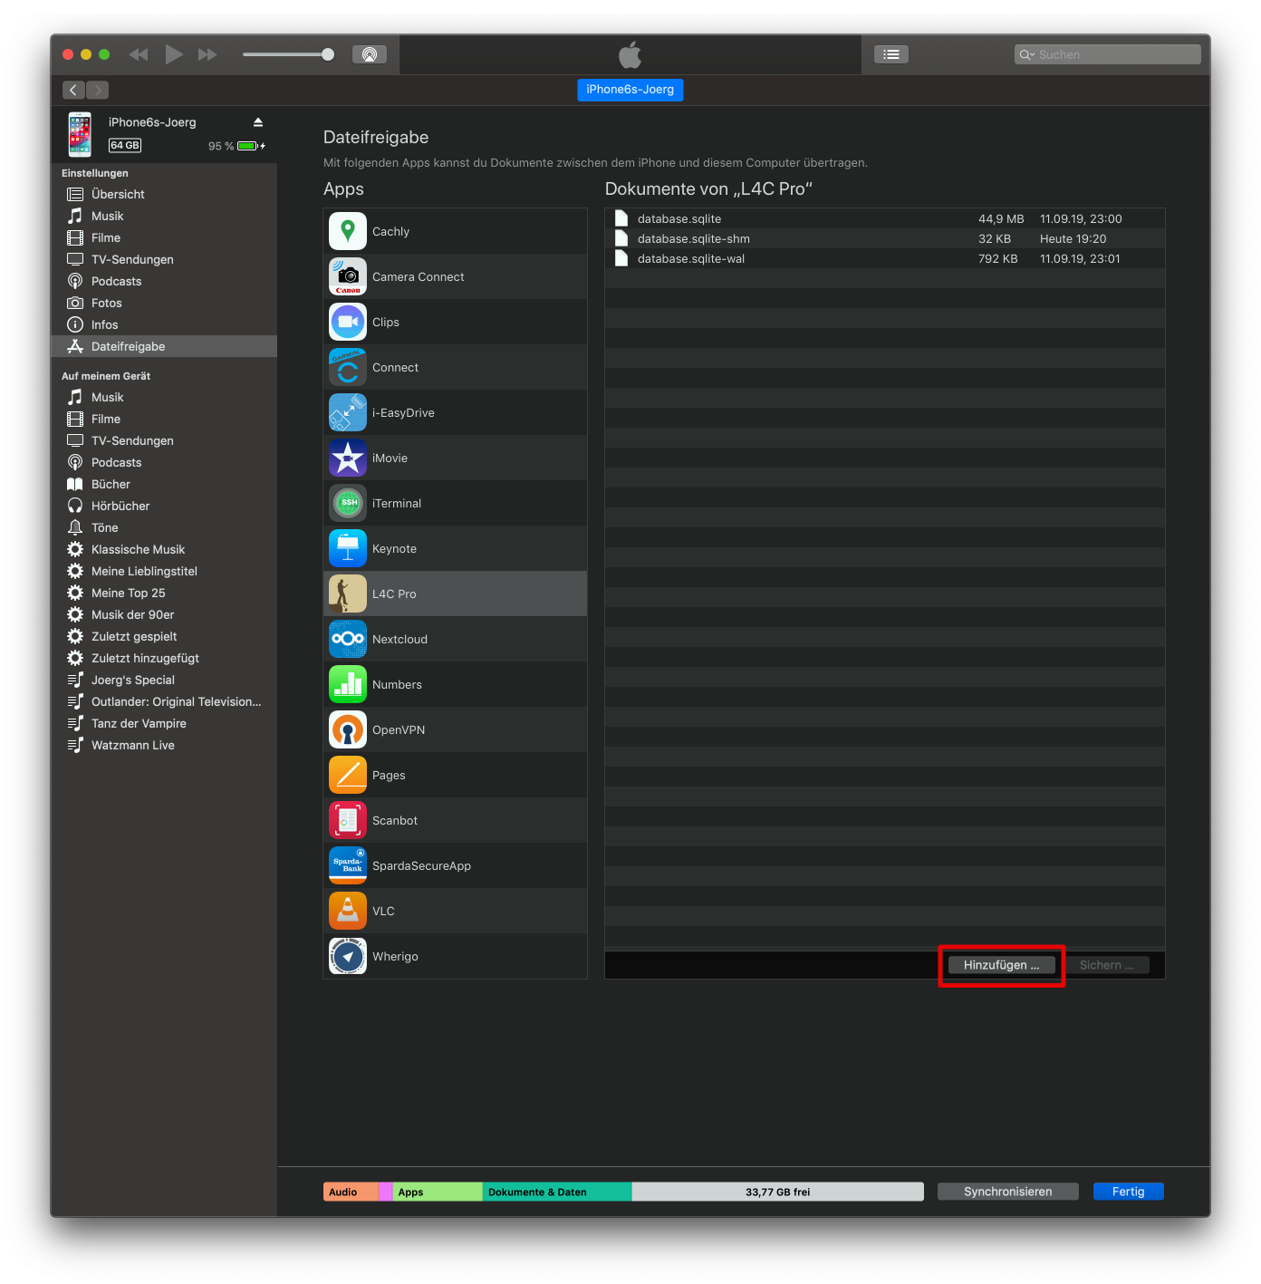The width and height of the screenshot is (1261, 1284).
Task: Go forward with the right chevron
Action: (x=98, y=90)
